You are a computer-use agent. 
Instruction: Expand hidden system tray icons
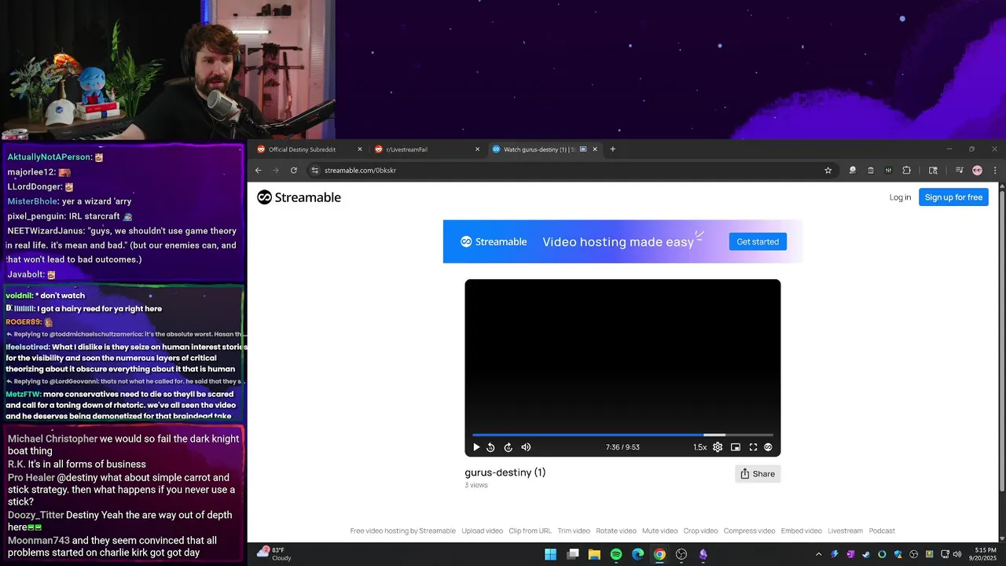click(x=818, y=554)
